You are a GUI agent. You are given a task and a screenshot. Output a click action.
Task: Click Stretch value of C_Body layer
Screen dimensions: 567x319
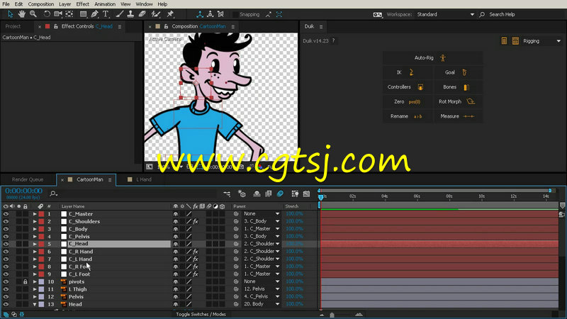(x=294, y=229)
